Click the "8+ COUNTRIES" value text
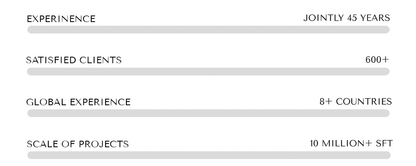416x166 pixels. point(355,102)
